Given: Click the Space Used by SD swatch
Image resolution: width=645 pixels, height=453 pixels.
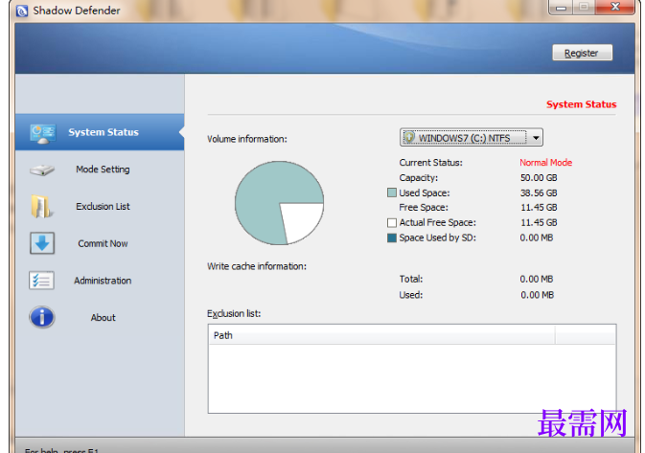Looking at the screenshot, I should pos(392,238).
